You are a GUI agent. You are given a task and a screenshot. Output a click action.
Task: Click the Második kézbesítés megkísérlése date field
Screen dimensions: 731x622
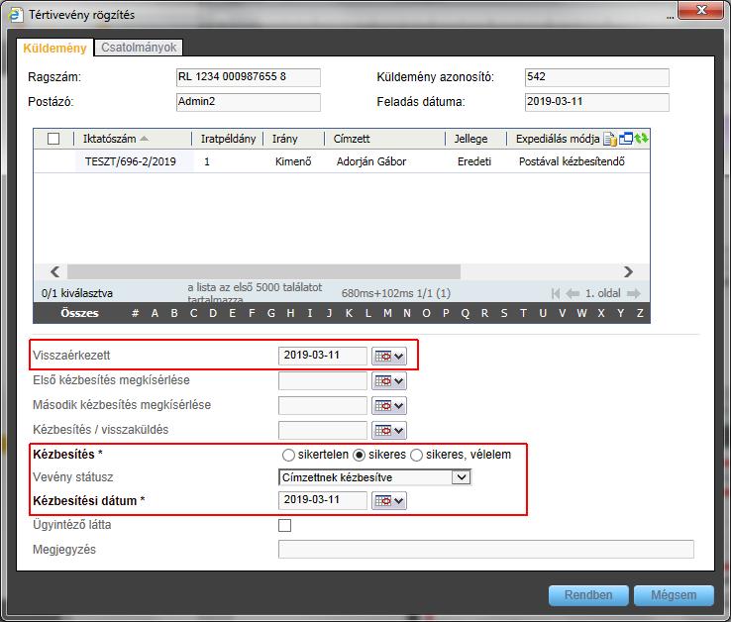click(323, 405)
